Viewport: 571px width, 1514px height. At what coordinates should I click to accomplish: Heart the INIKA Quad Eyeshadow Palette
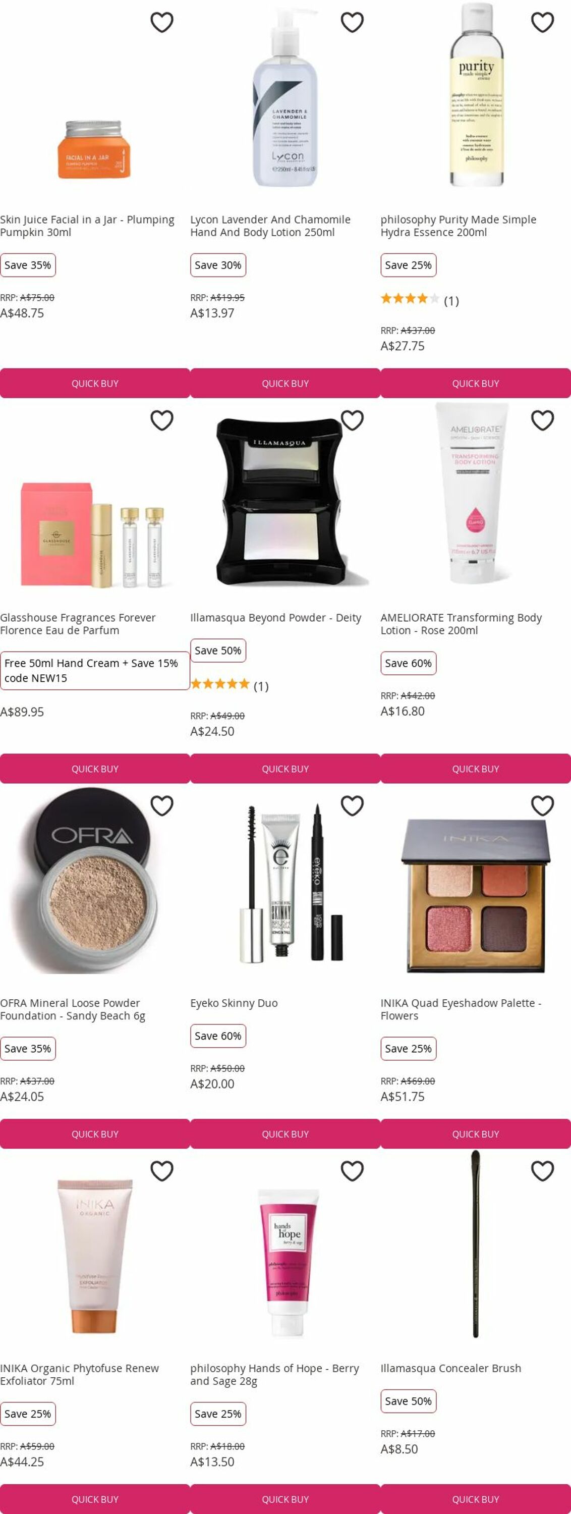click(x=543, y=806)
